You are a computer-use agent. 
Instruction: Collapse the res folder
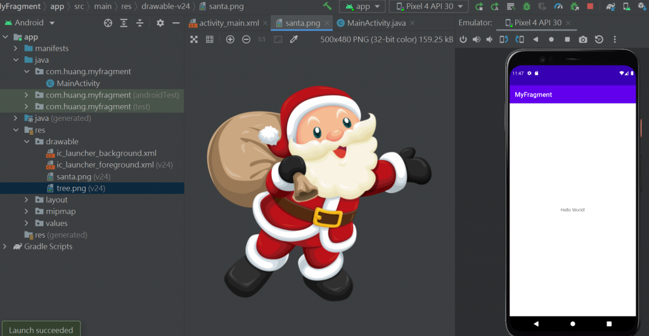(x=16, y=130)
